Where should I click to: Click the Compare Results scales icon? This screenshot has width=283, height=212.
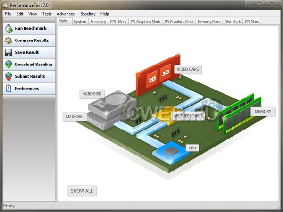(x=8, y=41)
